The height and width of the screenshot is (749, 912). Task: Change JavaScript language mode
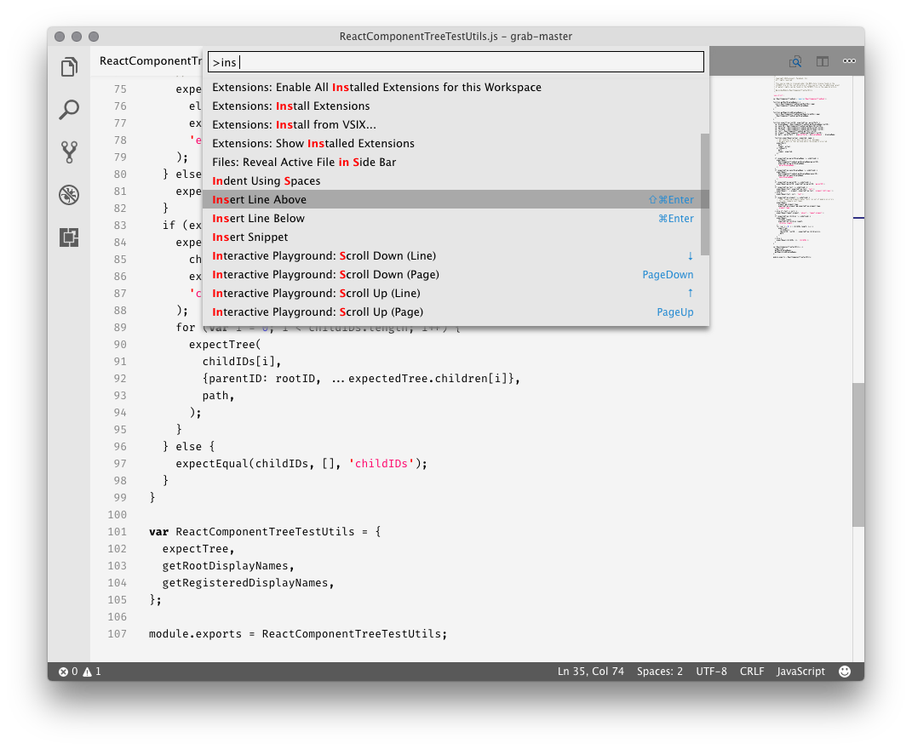800,672
